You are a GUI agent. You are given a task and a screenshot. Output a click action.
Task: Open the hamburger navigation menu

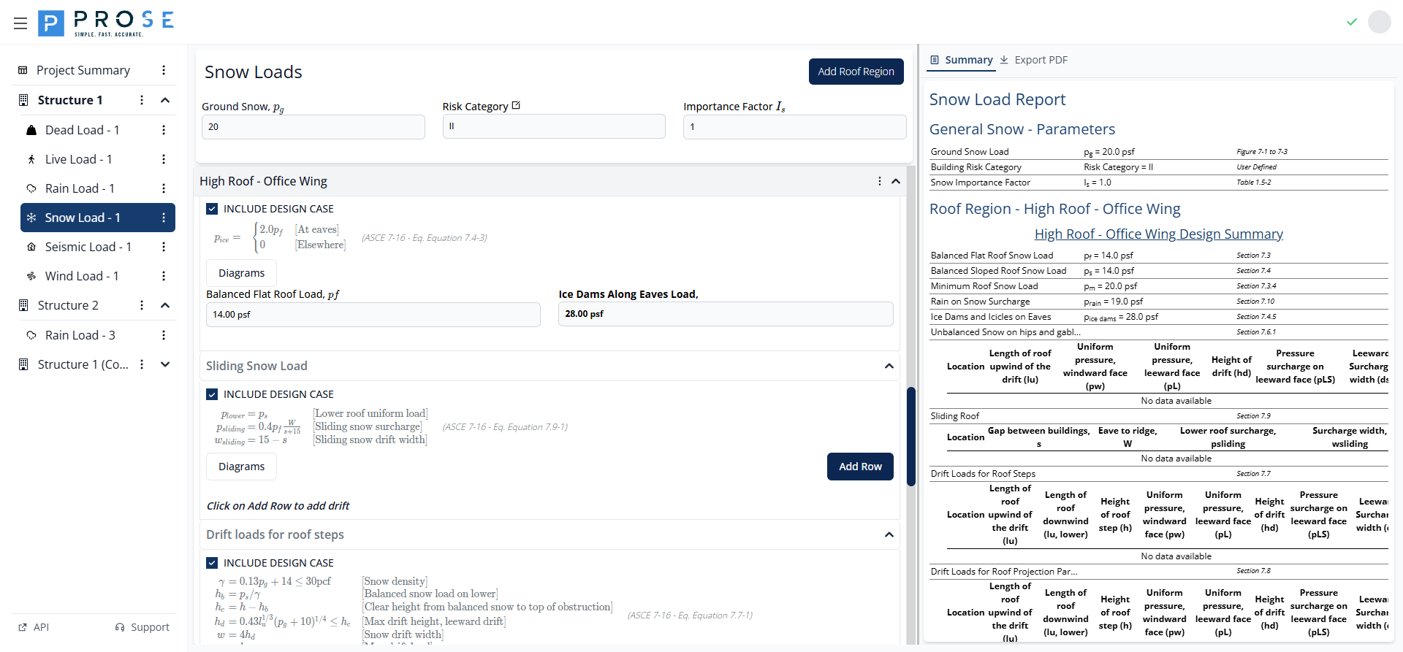pyautogui.click(x=20, y=23)
